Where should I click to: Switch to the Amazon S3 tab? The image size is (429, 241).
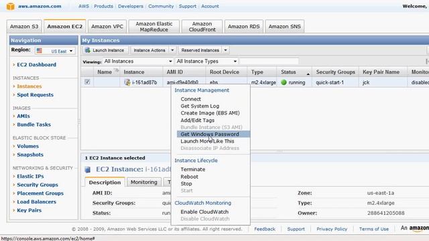point(24,27)
